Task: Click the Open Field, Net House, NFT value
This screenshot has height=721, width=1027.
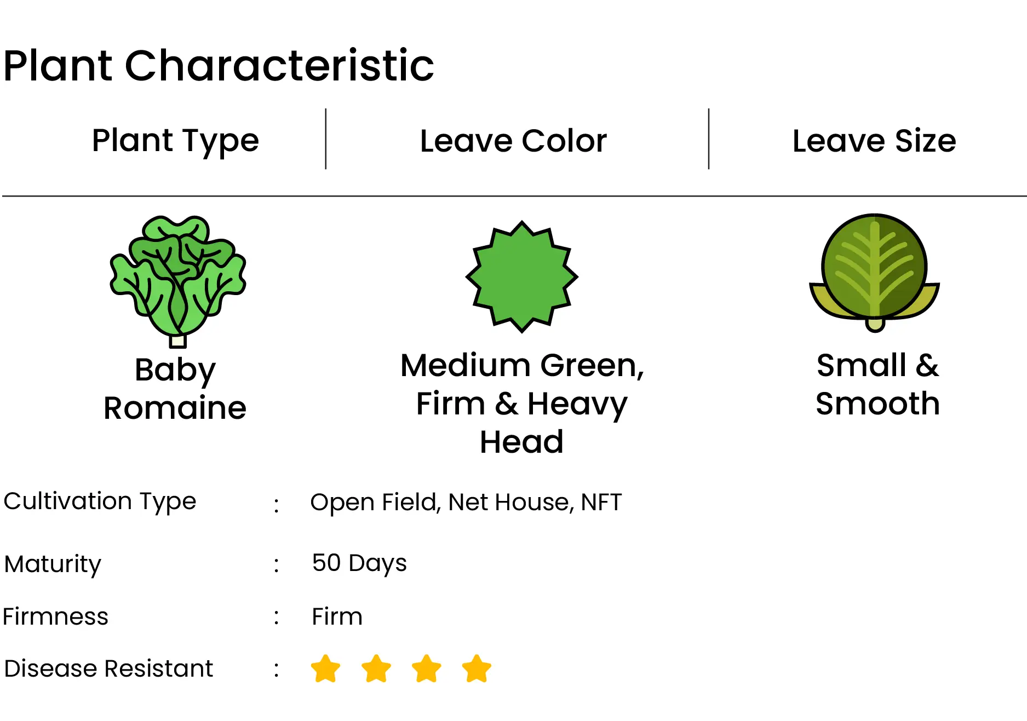Action: [x=466, y=502]
